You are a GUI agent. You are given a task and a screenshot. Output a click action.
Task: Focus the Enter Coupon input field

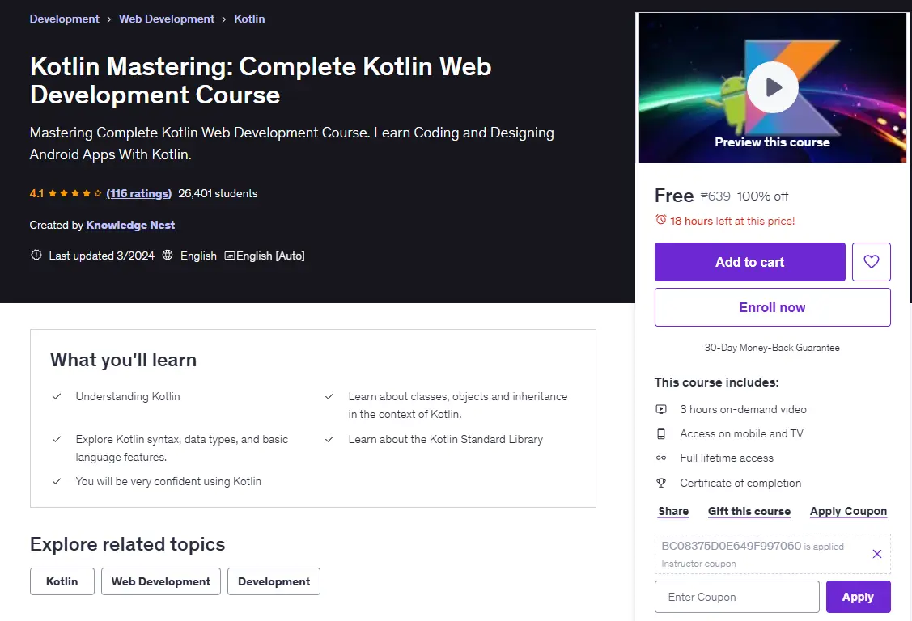pyautogui.click(x=737, y=597)
